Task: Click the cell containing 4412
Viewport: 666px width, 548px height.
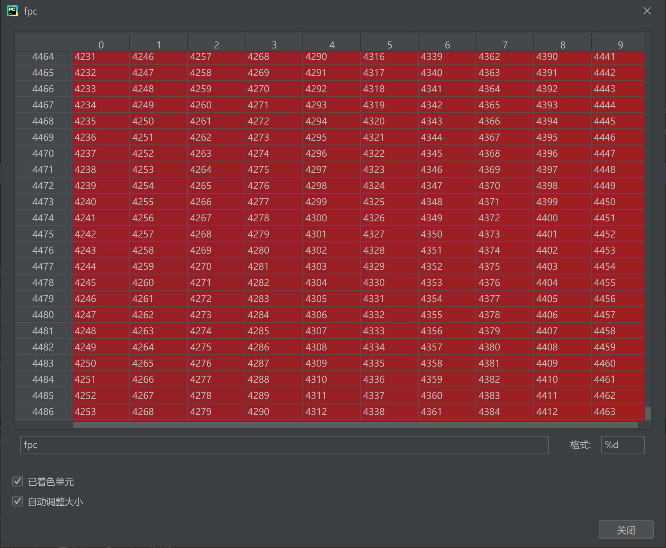Action: click(562, 411)
